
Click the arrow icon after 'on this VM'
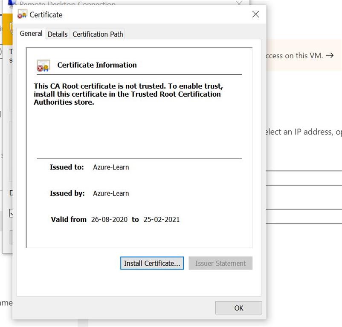(331, 55)
